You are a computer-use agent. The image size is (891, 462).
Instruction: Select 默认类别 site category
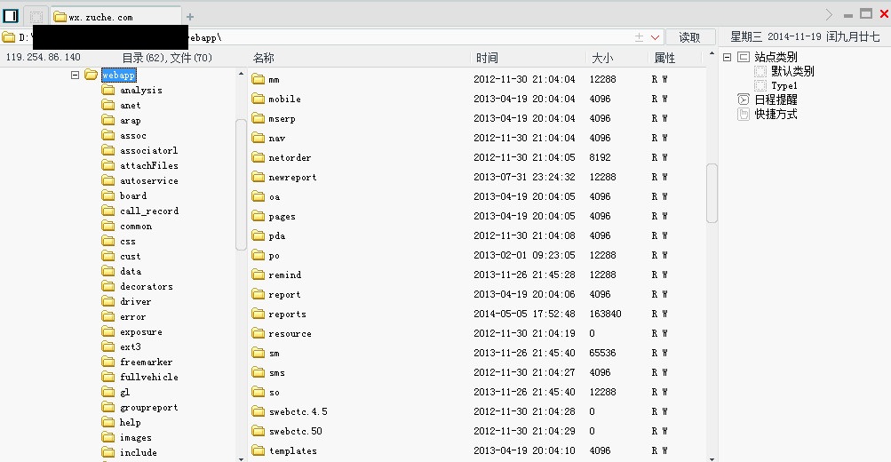point(792,72)
